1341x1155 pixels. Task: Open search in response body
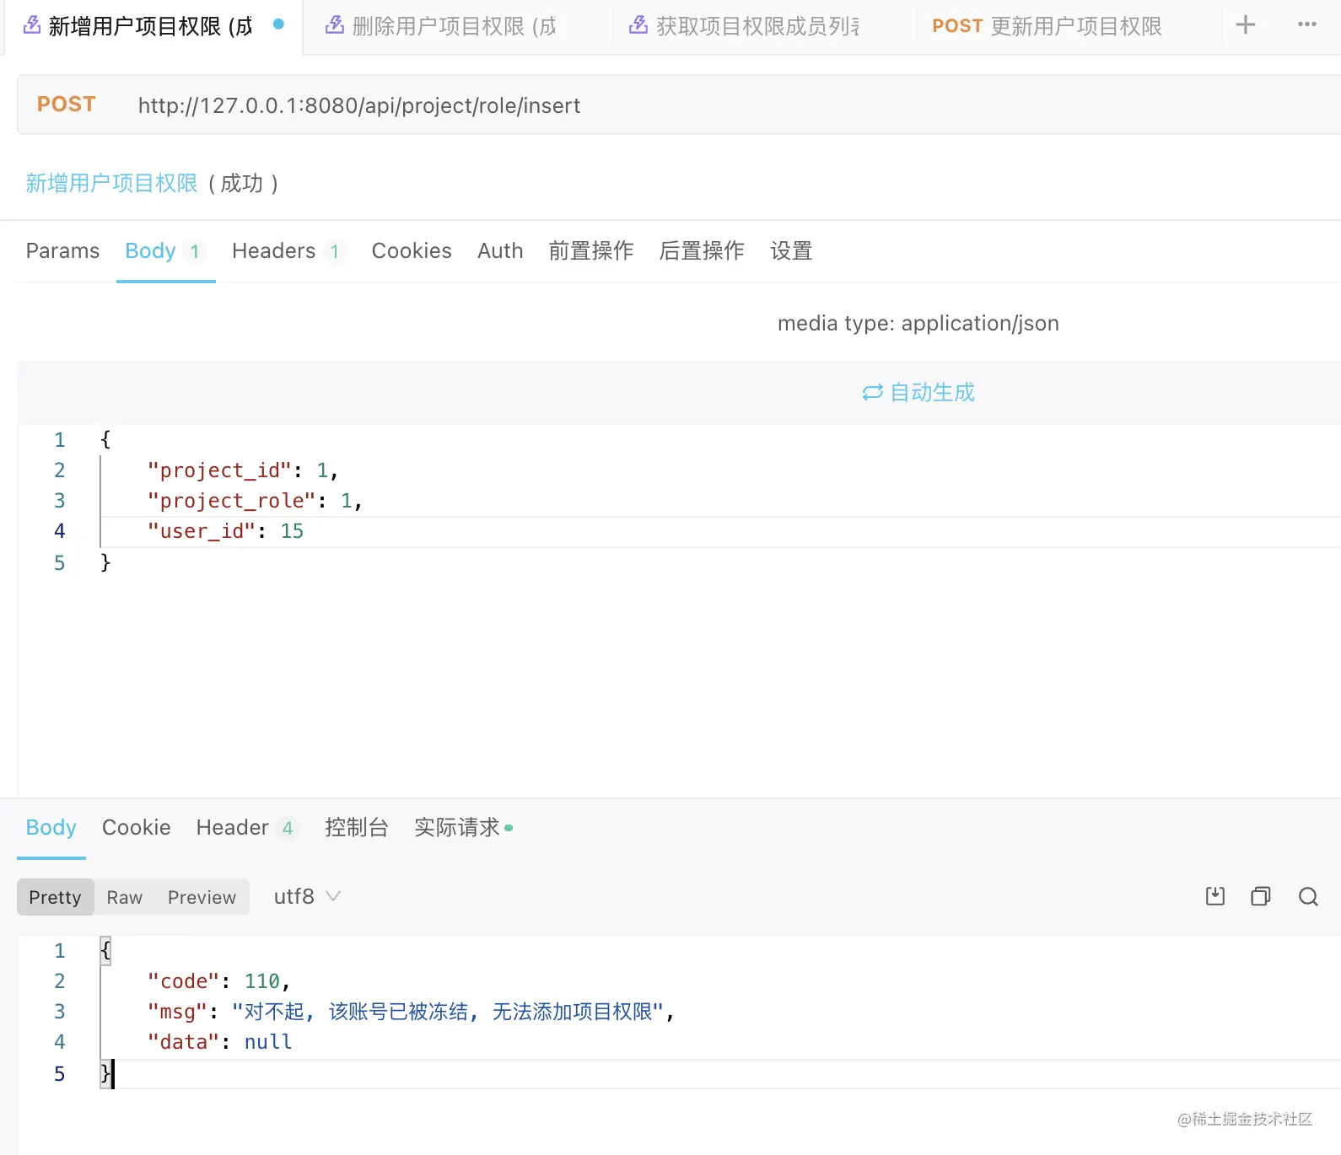[x=1308, y=896]
